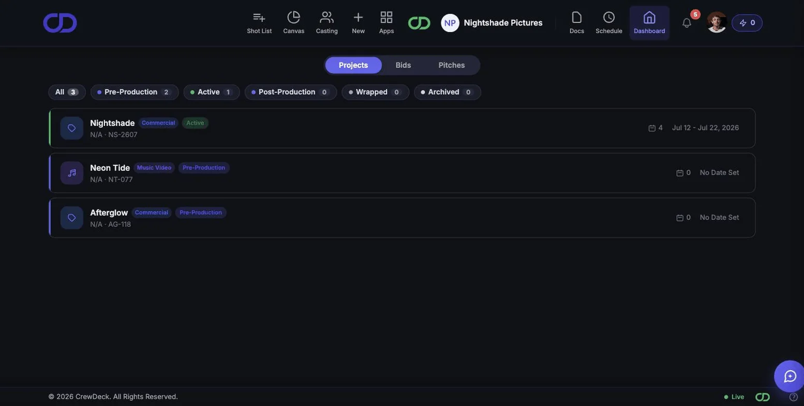This screenshot has height=406, width=804.
Task: Click the CrewDeck copyright footer text
Action: click(113, 397)
